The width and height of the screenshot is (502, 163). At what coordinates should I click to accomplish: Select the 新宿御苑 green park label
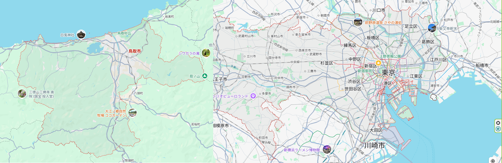[365, 71]
